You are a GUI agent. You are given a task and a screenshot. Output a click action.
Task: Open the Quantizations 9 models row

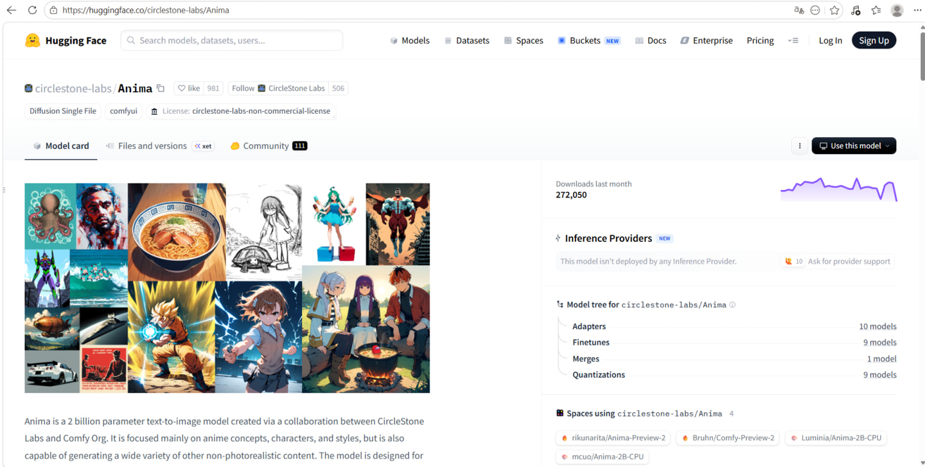(734, 375)
